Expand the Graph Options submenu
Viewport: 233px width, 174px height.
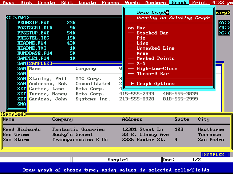coord(153,84)
